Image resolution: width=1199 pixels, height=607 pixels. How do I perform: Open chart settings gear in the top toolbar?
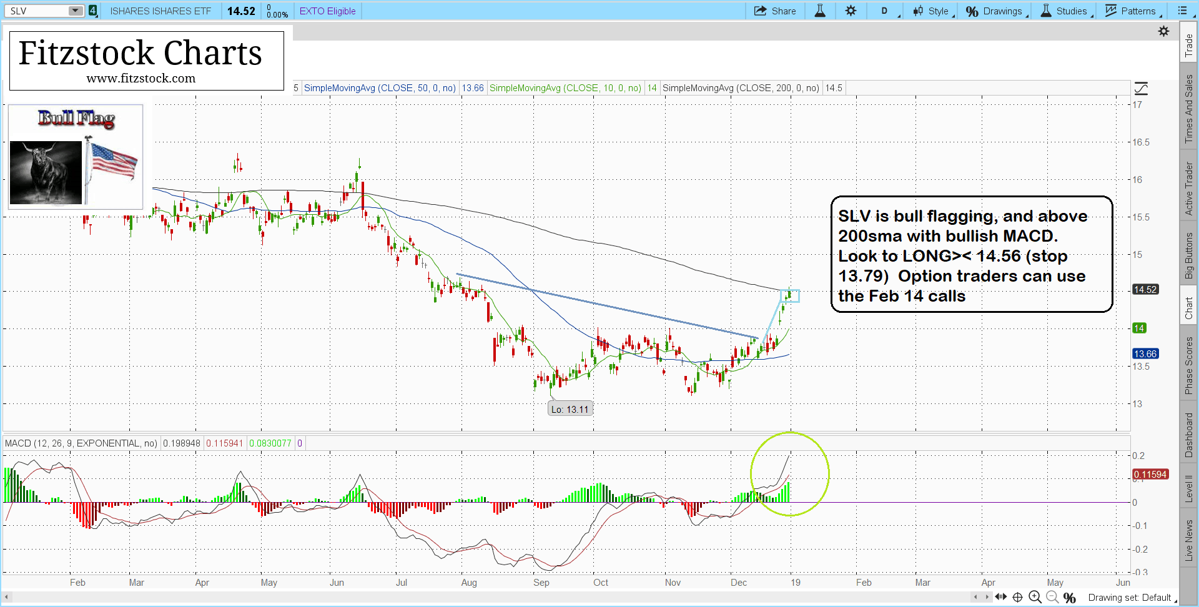pyautogui.click(x=851, y=11)
